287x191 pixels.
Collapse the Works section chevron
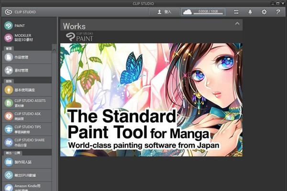point(237,23)
